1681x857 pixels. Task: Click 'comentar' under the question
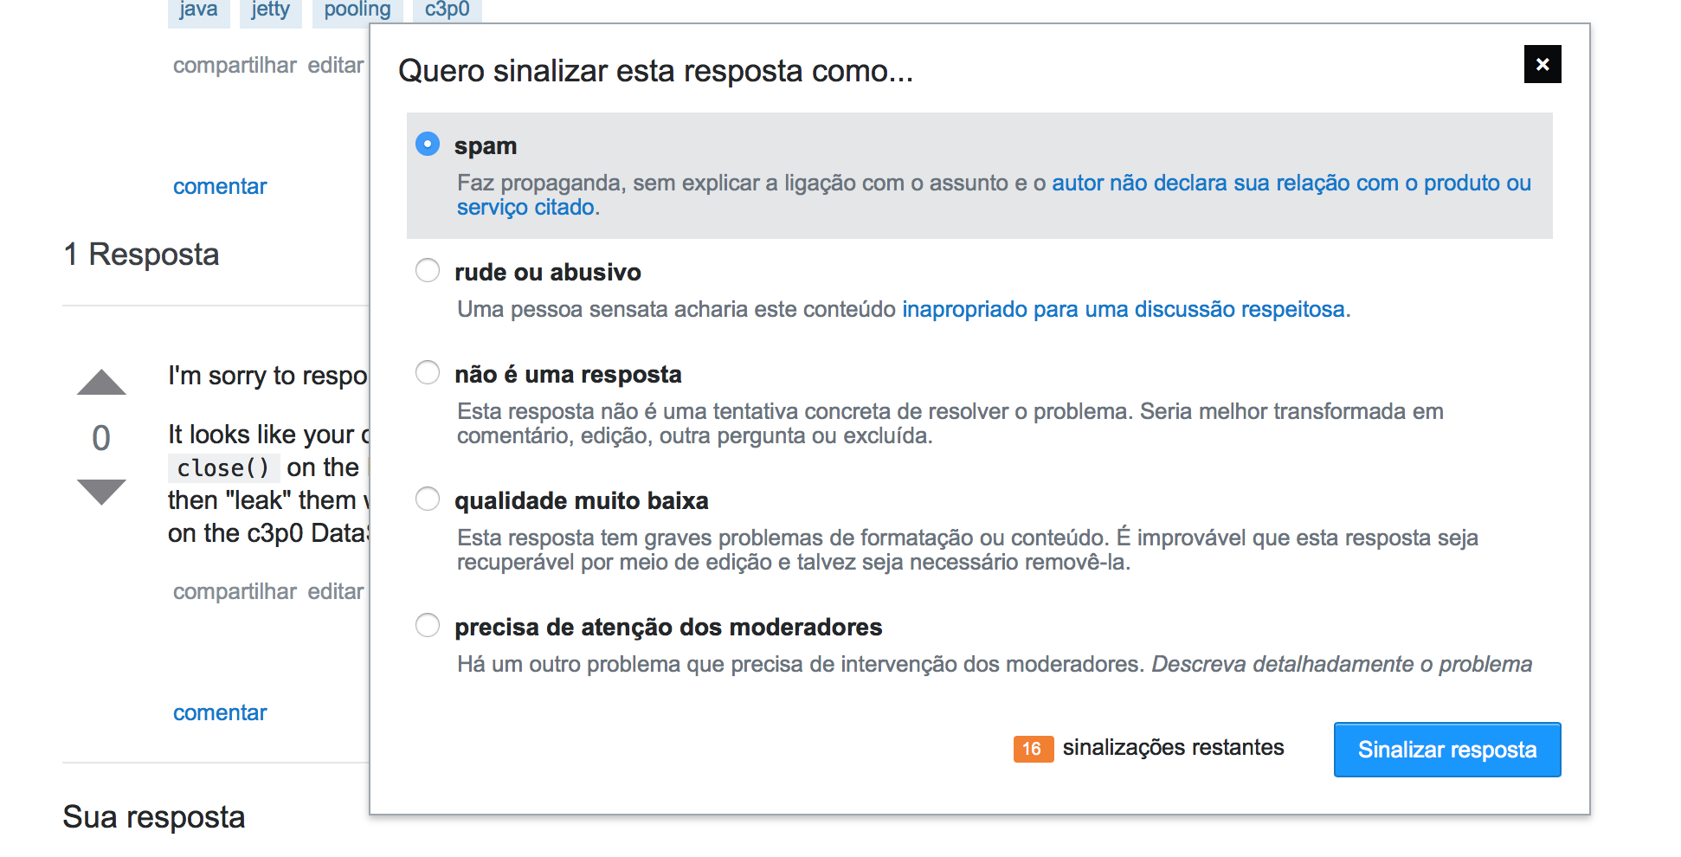220,186
